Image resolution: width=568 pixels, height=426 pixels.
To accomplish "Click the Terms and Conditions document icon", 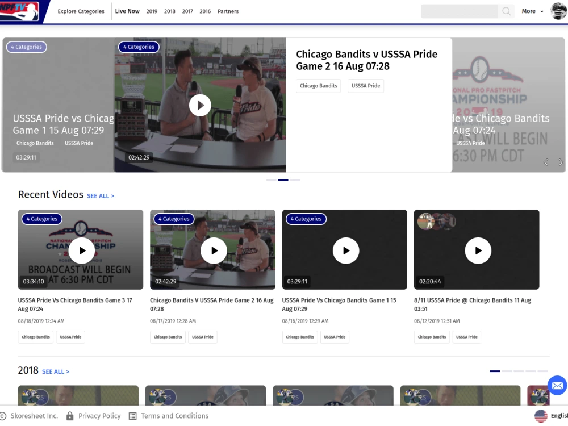I will (x=133, y=416).
